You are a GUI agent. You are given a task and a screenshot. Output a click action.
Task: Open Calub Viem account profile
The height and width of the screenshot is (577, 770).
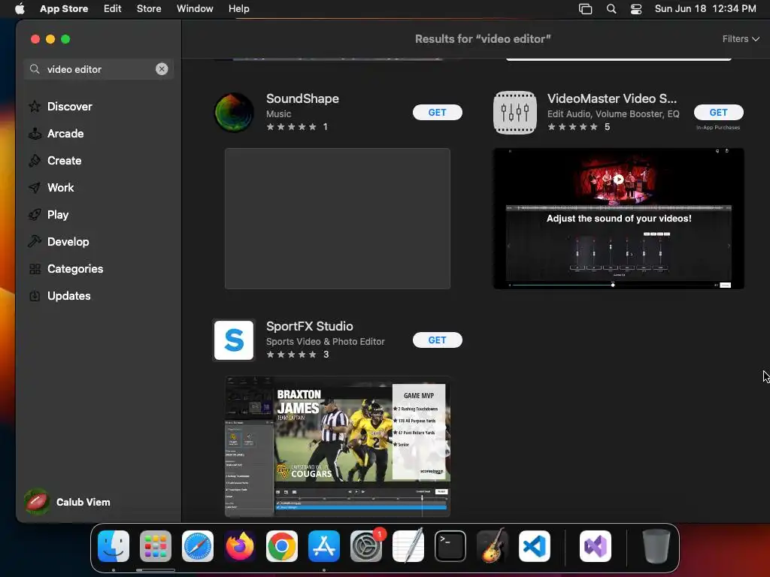click(68, 502)
